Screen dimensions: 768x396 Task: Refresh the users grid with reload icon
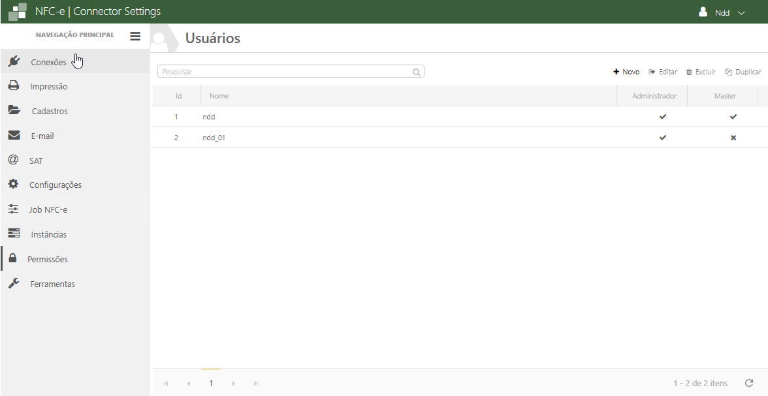click(x=749, y=383)
